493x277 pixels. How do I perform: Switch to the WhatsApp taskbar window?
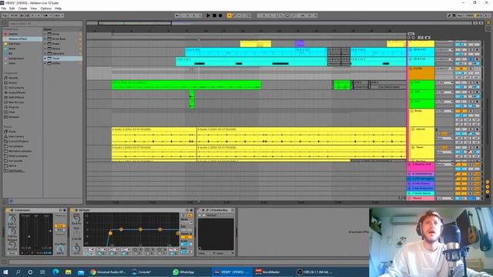pos(184,272)
